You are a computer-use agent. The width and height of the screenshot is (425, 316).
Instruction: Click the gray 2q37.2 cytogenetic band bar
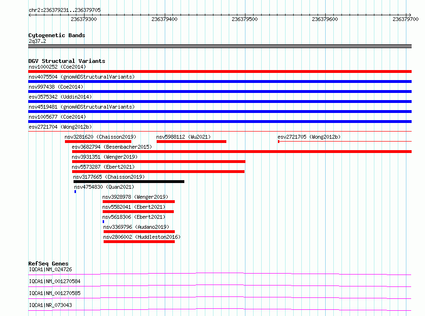click(x=220, y=46)
